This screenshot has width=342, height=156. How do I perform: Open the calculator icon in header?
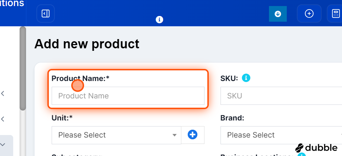[336, 14]
